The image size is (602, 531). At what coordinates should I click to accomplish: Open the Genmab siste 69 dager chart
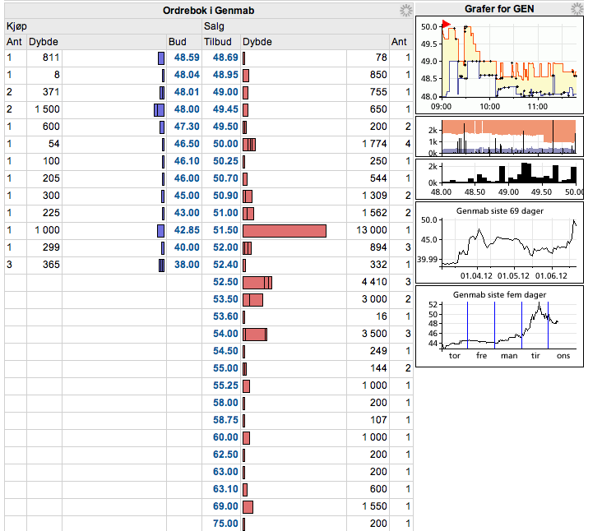(499, 242)
